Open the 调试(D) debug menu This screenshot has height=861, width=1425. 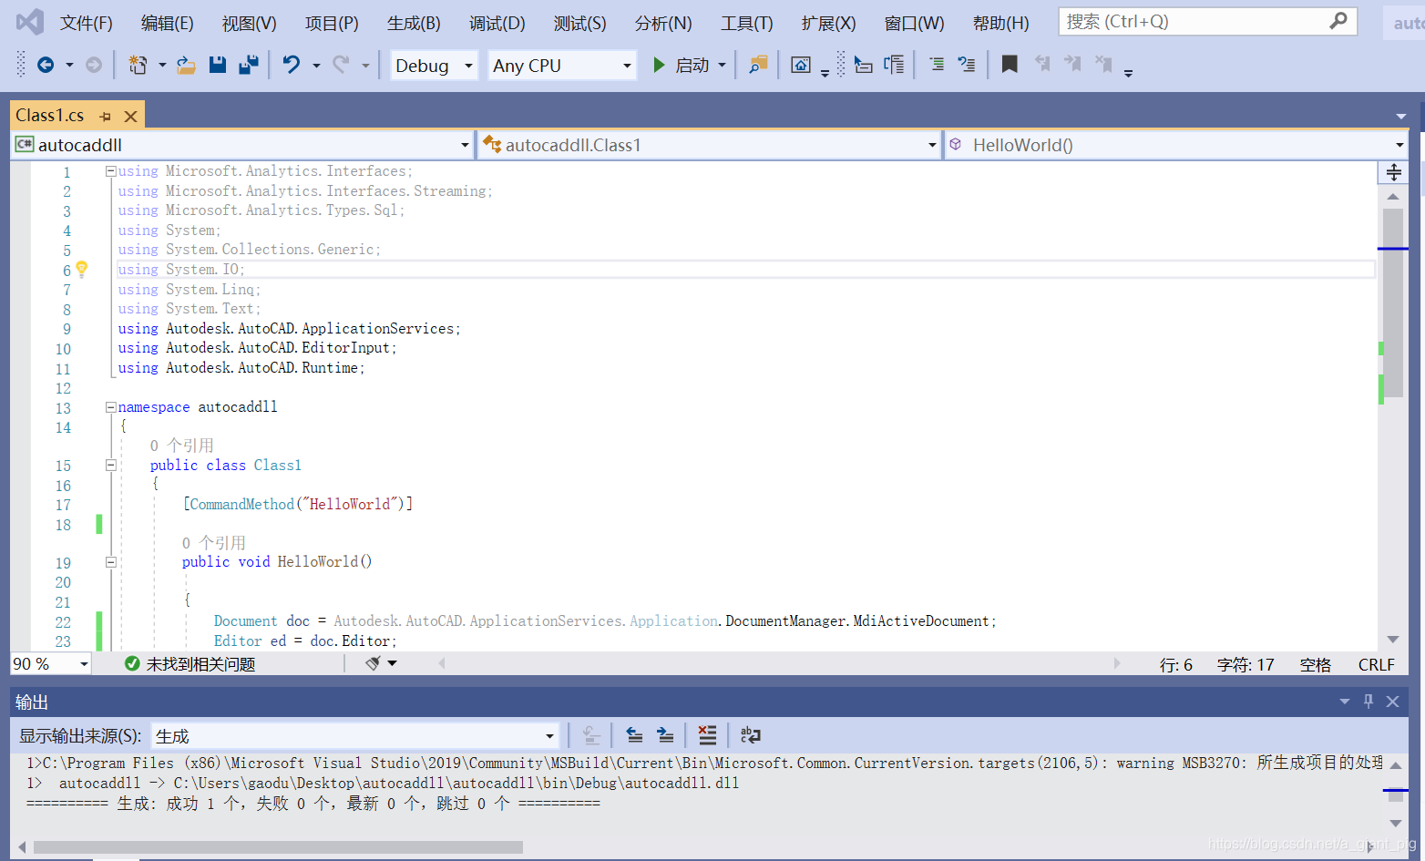click(x=497, y=23)
